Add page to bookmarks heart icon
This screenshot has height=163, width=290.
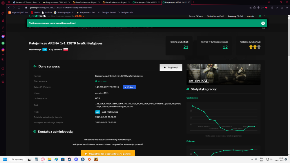266,8
